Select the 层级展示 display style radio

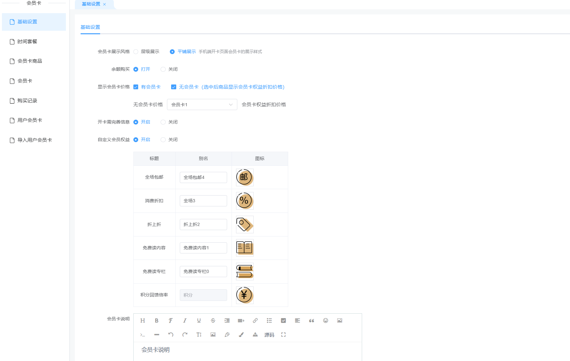[x=136, y=52]
